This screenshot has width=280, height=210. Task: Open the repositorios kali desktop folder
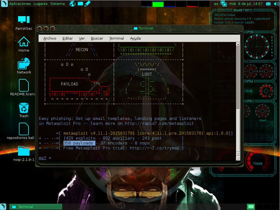click(x=24, y=128)
